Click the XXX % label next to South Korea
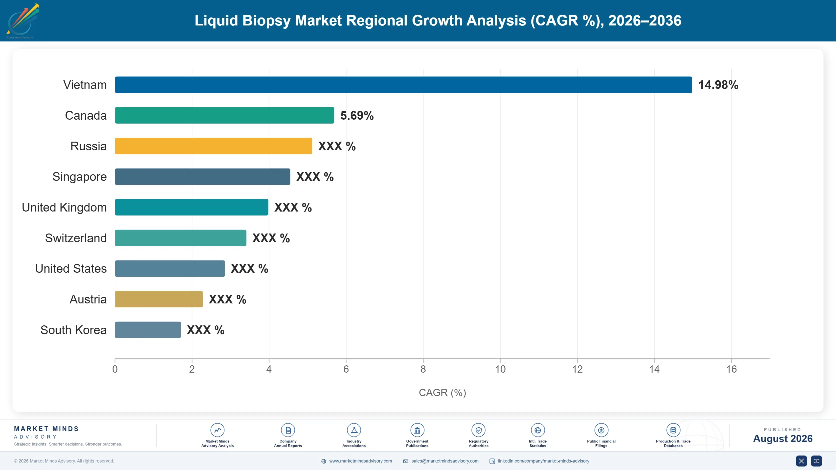The width and height of the screenshot is (836, 470). (205, 330)
